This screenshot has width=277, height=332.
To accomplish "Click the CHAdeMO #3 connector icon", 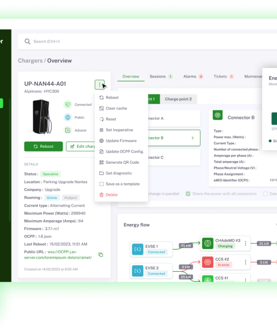I will click(208, 243).
